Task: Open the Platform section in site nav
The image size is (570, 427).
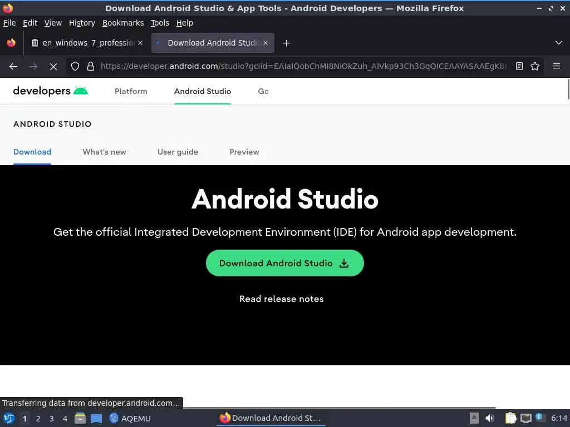Action: (x=131, y=92)
